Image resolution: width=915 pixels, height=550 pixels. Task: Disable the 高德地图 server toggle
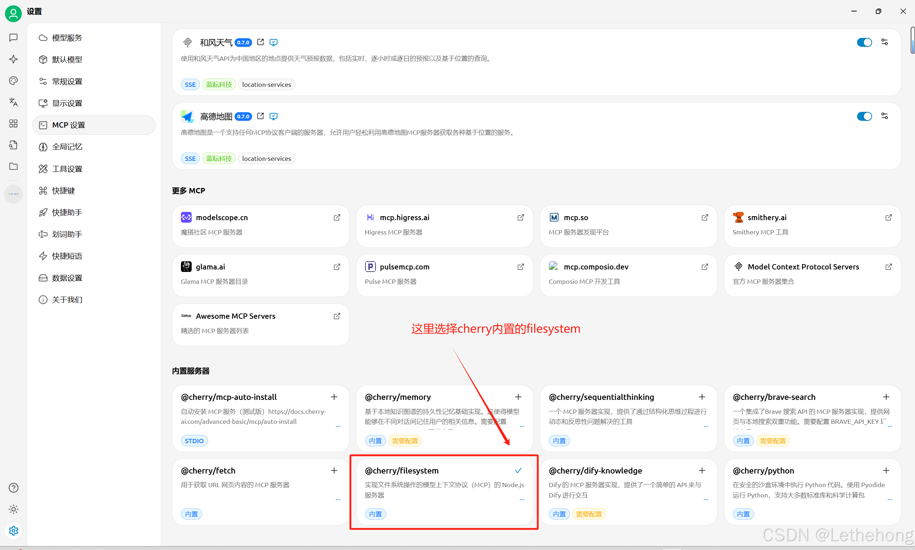864,117
